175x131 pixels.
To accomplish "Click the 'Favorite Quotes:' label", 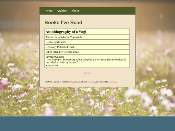I will point(55,57).
